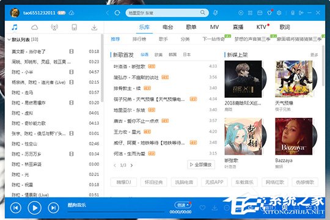Play previous track button
Screen dimensions: 330x220
click(x=15, y=208)
